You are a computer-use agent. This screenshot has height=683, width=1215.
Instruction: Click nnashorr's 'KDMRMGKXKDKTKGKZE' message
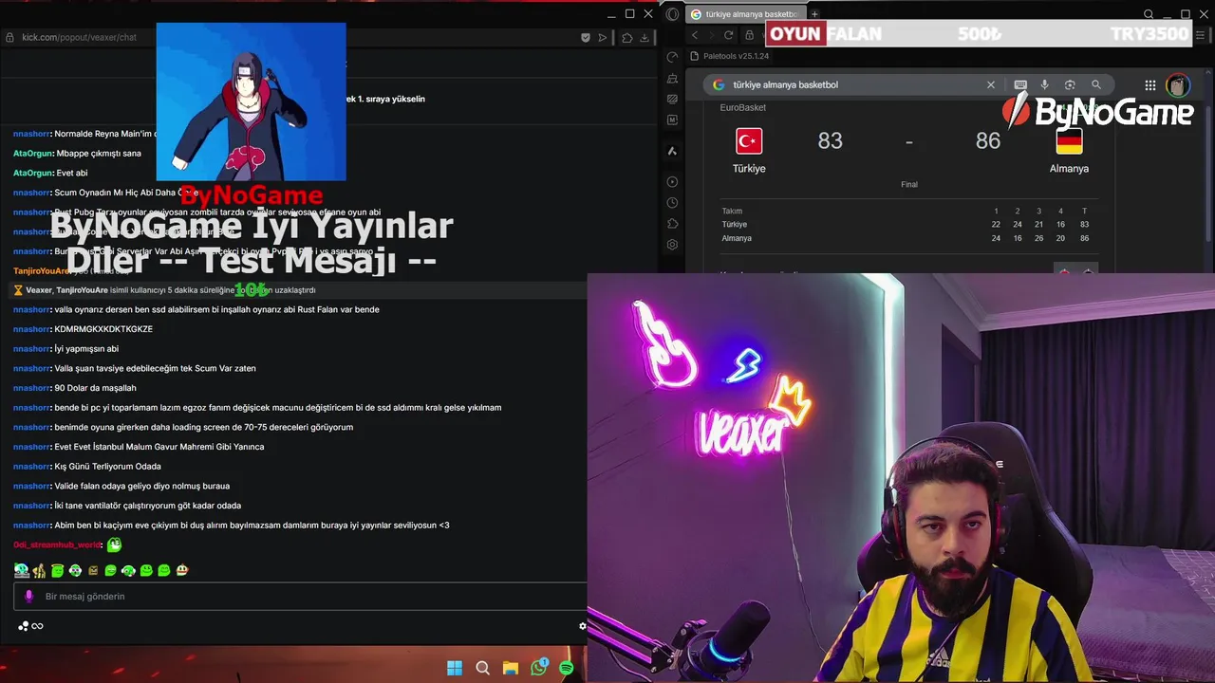tap(103, 329)
